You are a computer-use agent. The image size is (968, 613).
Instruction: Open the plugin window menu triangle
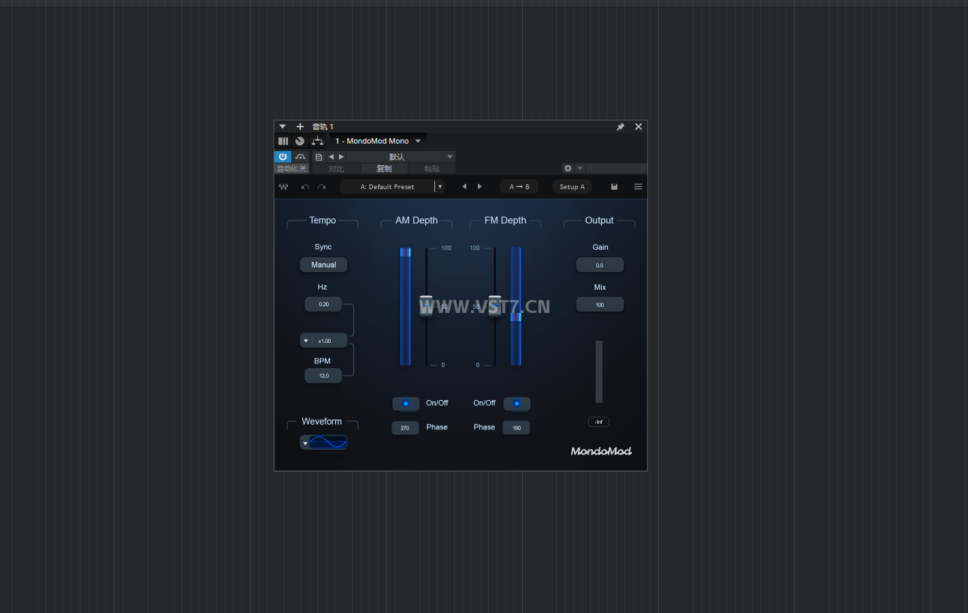[283, 127]
